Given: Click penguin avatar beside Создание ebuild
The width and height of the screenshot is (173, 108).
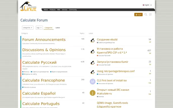Looking at the screenshot, I should [93, 41].
